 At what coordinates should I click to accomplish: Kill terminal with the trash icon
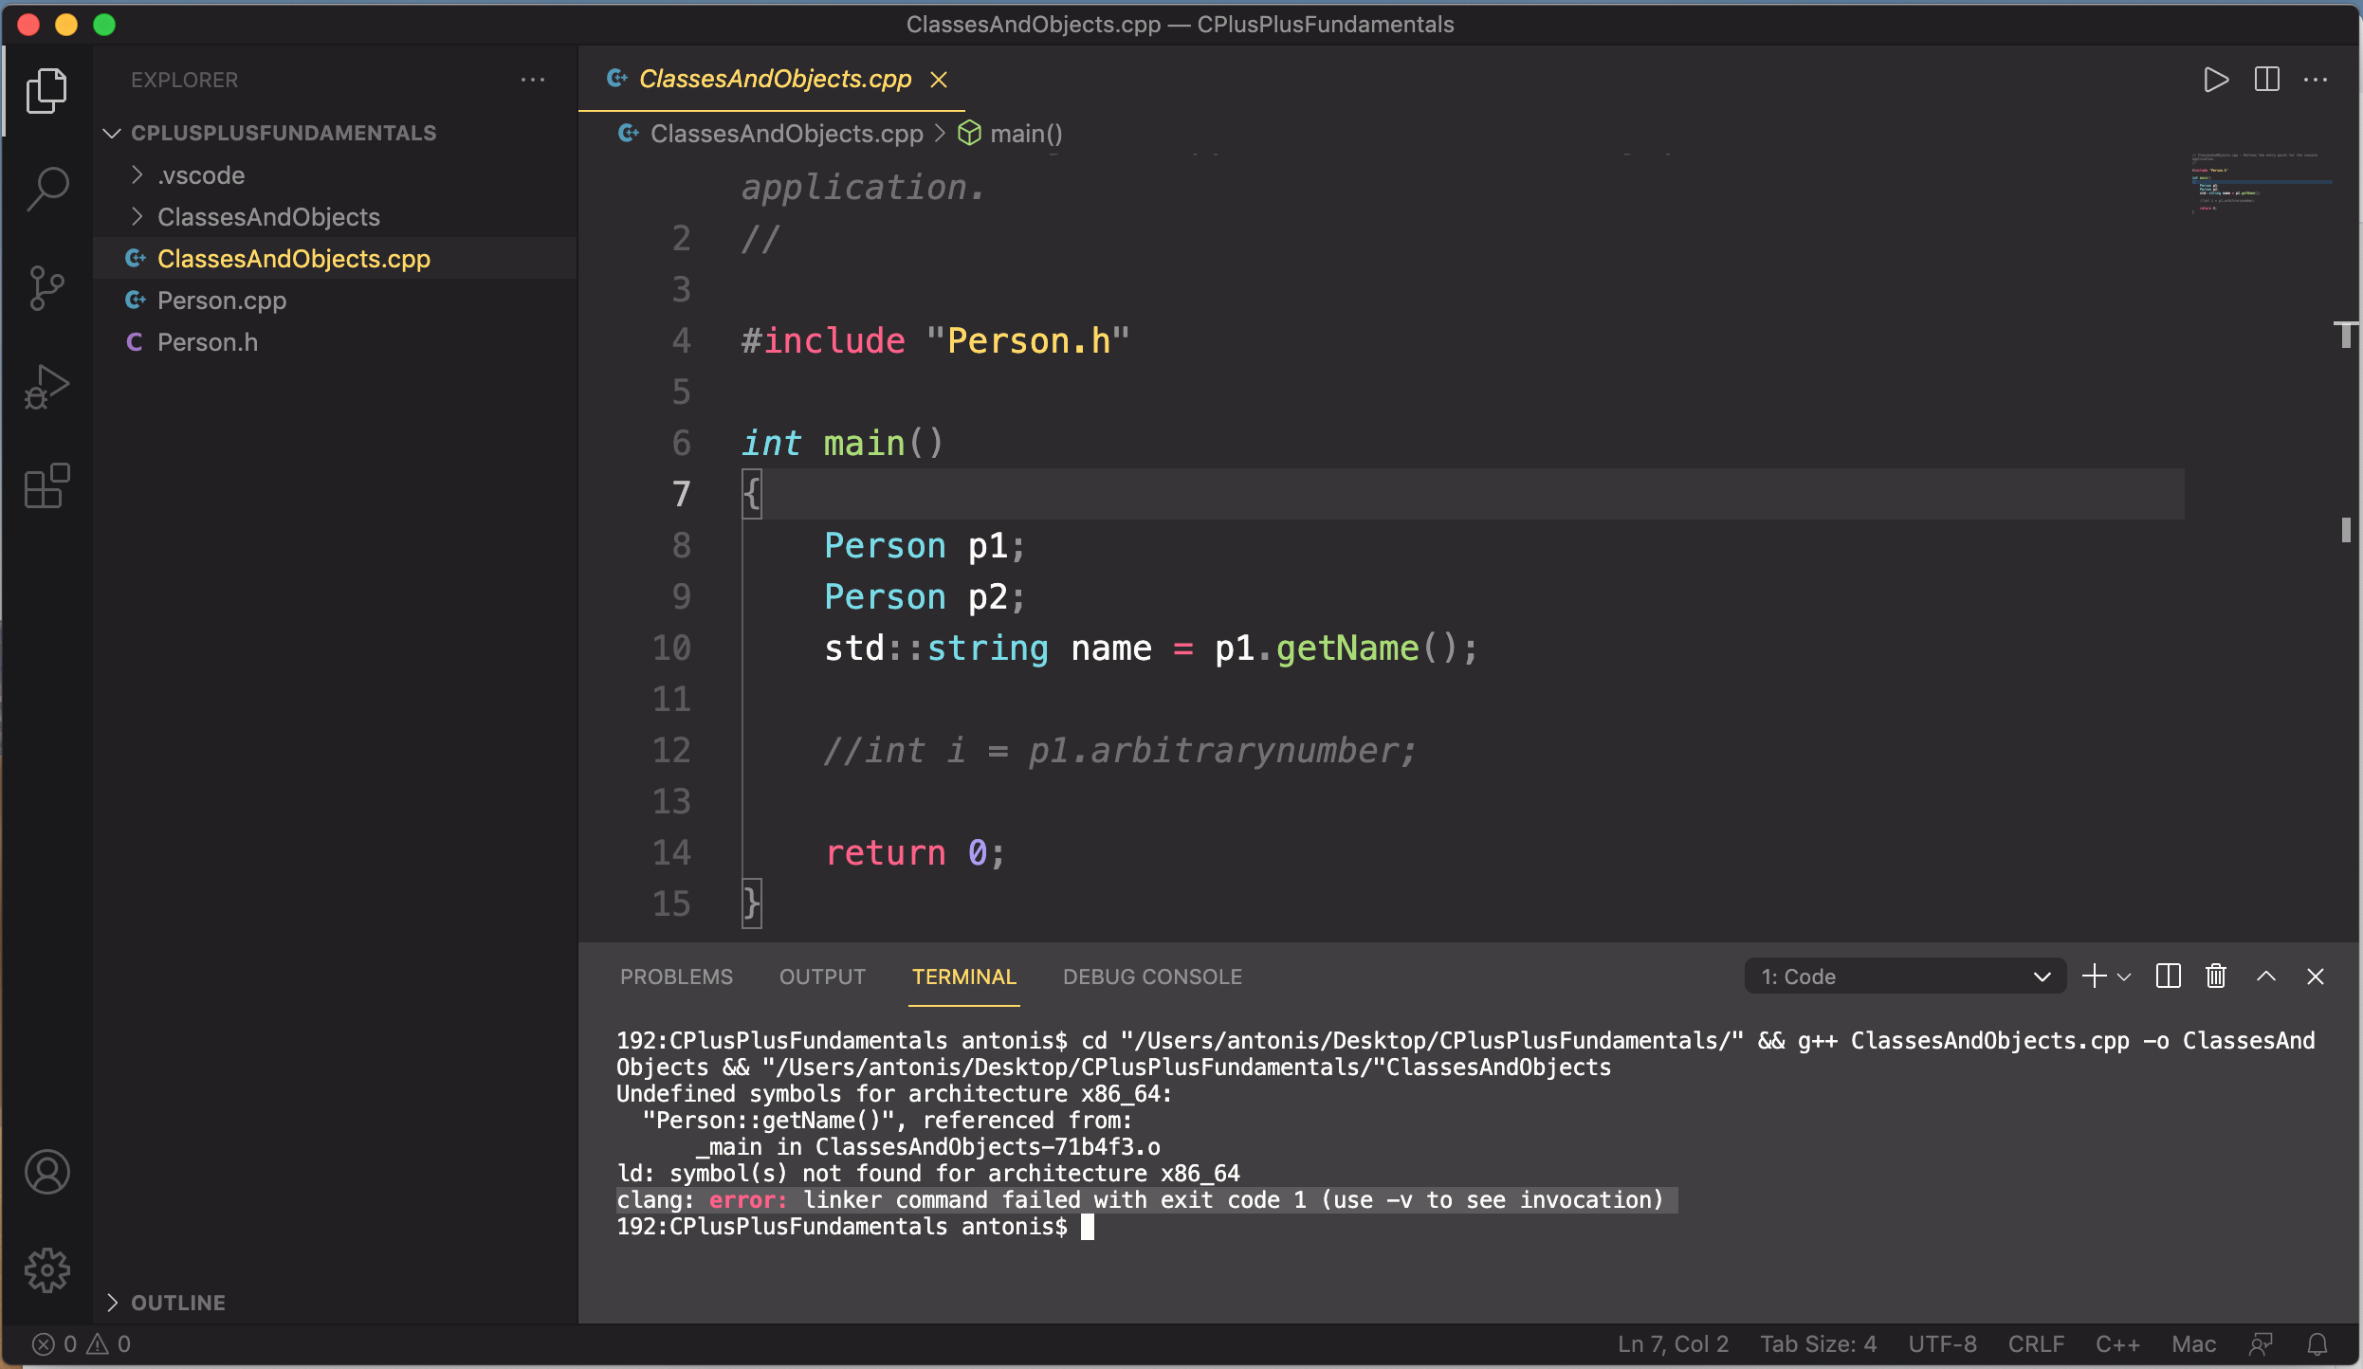[2215, 977]
